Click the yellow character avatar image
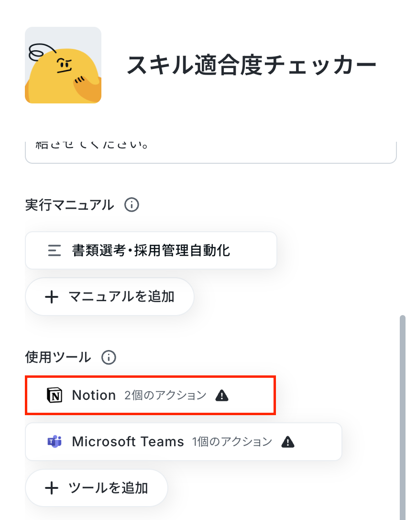This screenshot has height=520, width=417. 63,65
